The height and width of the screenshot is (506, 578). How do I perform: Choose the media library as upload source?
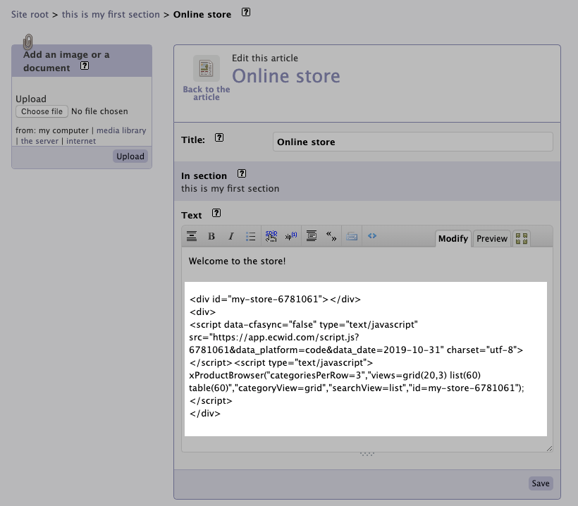tap(121, 130)
